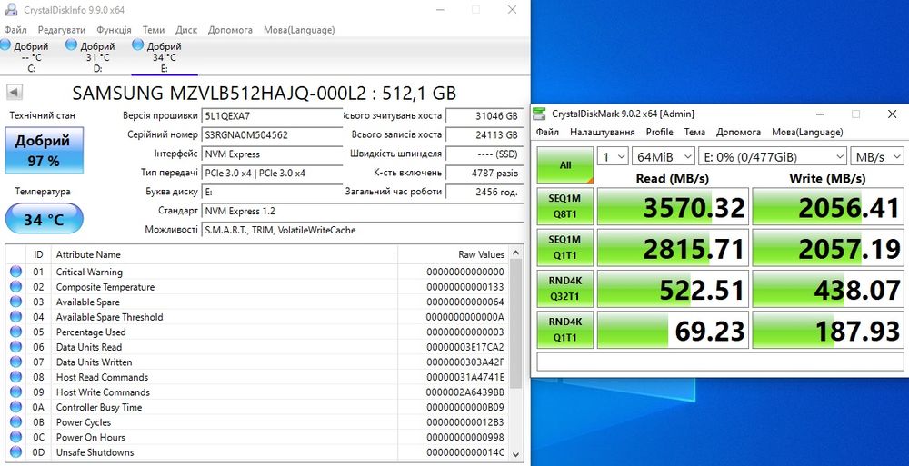Viewport: 909px width, 466px height.
Task: Click status orb for Power Cycles row
Action: (15, 422)
